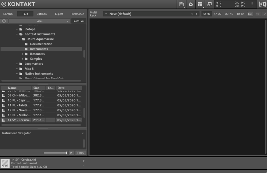Image resolution: width=267 pixels, height=173 pixels.
Task: Play the selected sample audition
Action: [71, 153]
